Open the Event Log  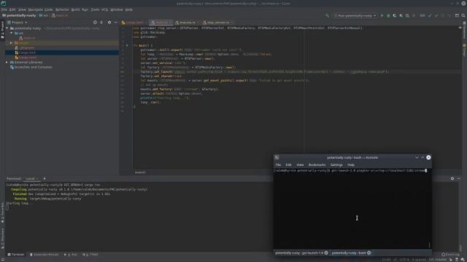pos(450,255)
